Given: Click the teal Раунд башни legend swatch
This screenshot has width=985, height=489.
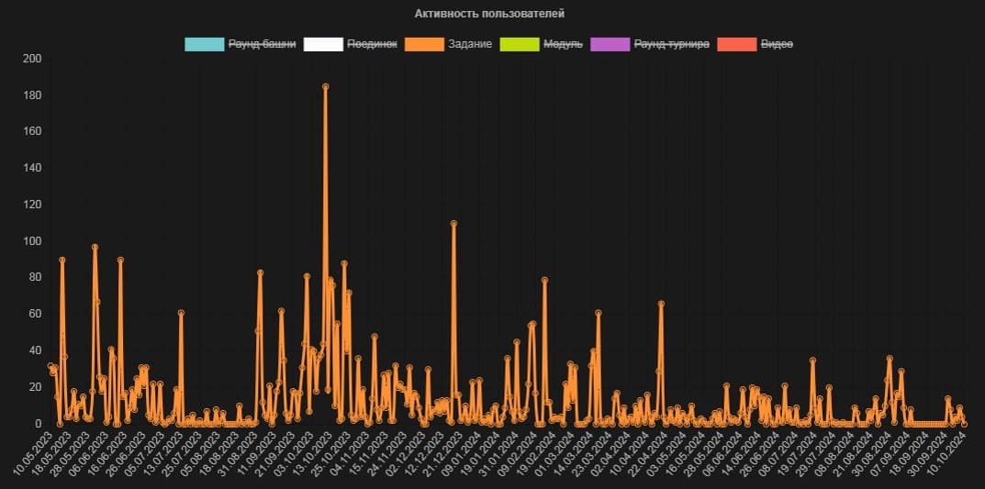Looking at the screenshot, I should click(204, 44).
